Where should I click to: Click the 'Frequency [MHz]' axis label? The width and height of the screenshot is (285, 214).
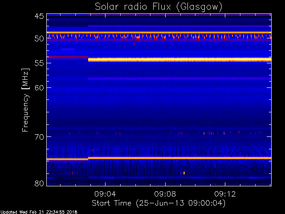25,100
